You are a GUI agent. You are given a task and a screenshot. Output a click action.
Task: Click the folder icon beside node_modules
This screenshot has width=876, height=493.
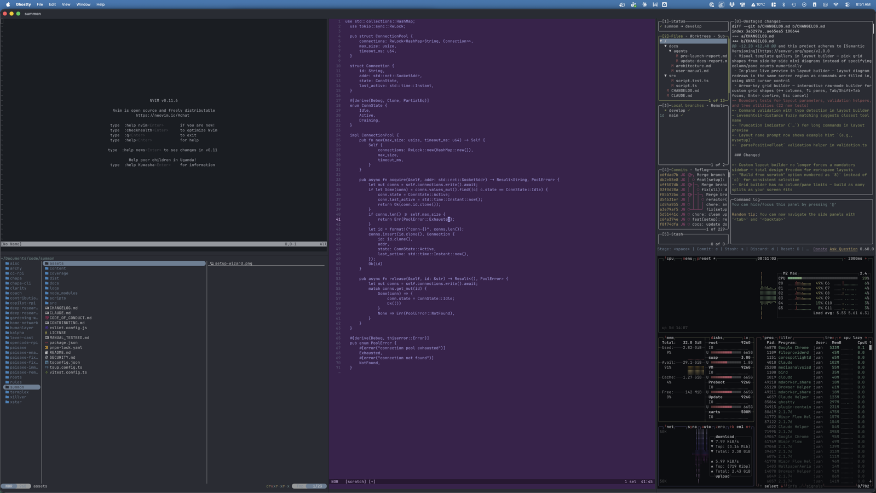coord(47,293)
